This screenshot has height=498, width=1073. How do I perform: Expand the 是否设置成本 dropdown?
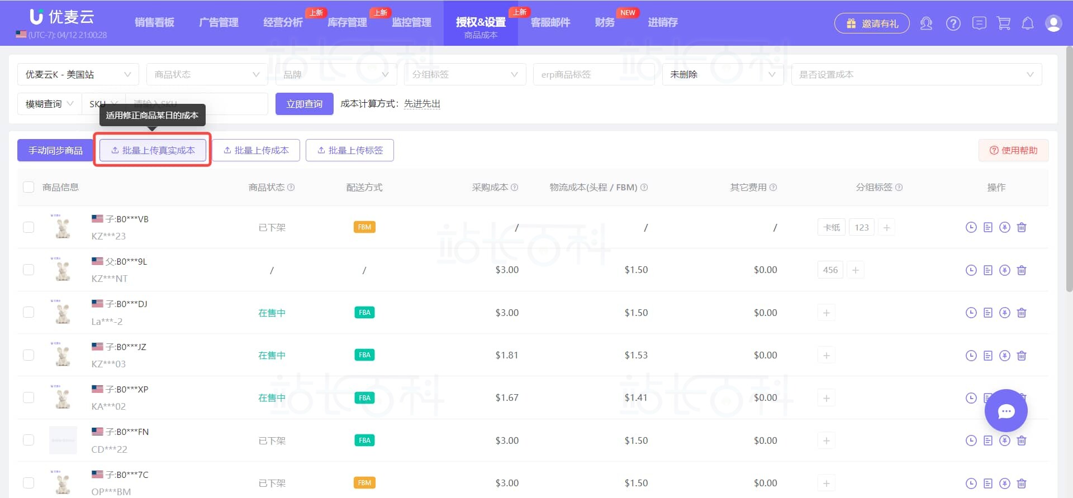[x=917, y=74]
